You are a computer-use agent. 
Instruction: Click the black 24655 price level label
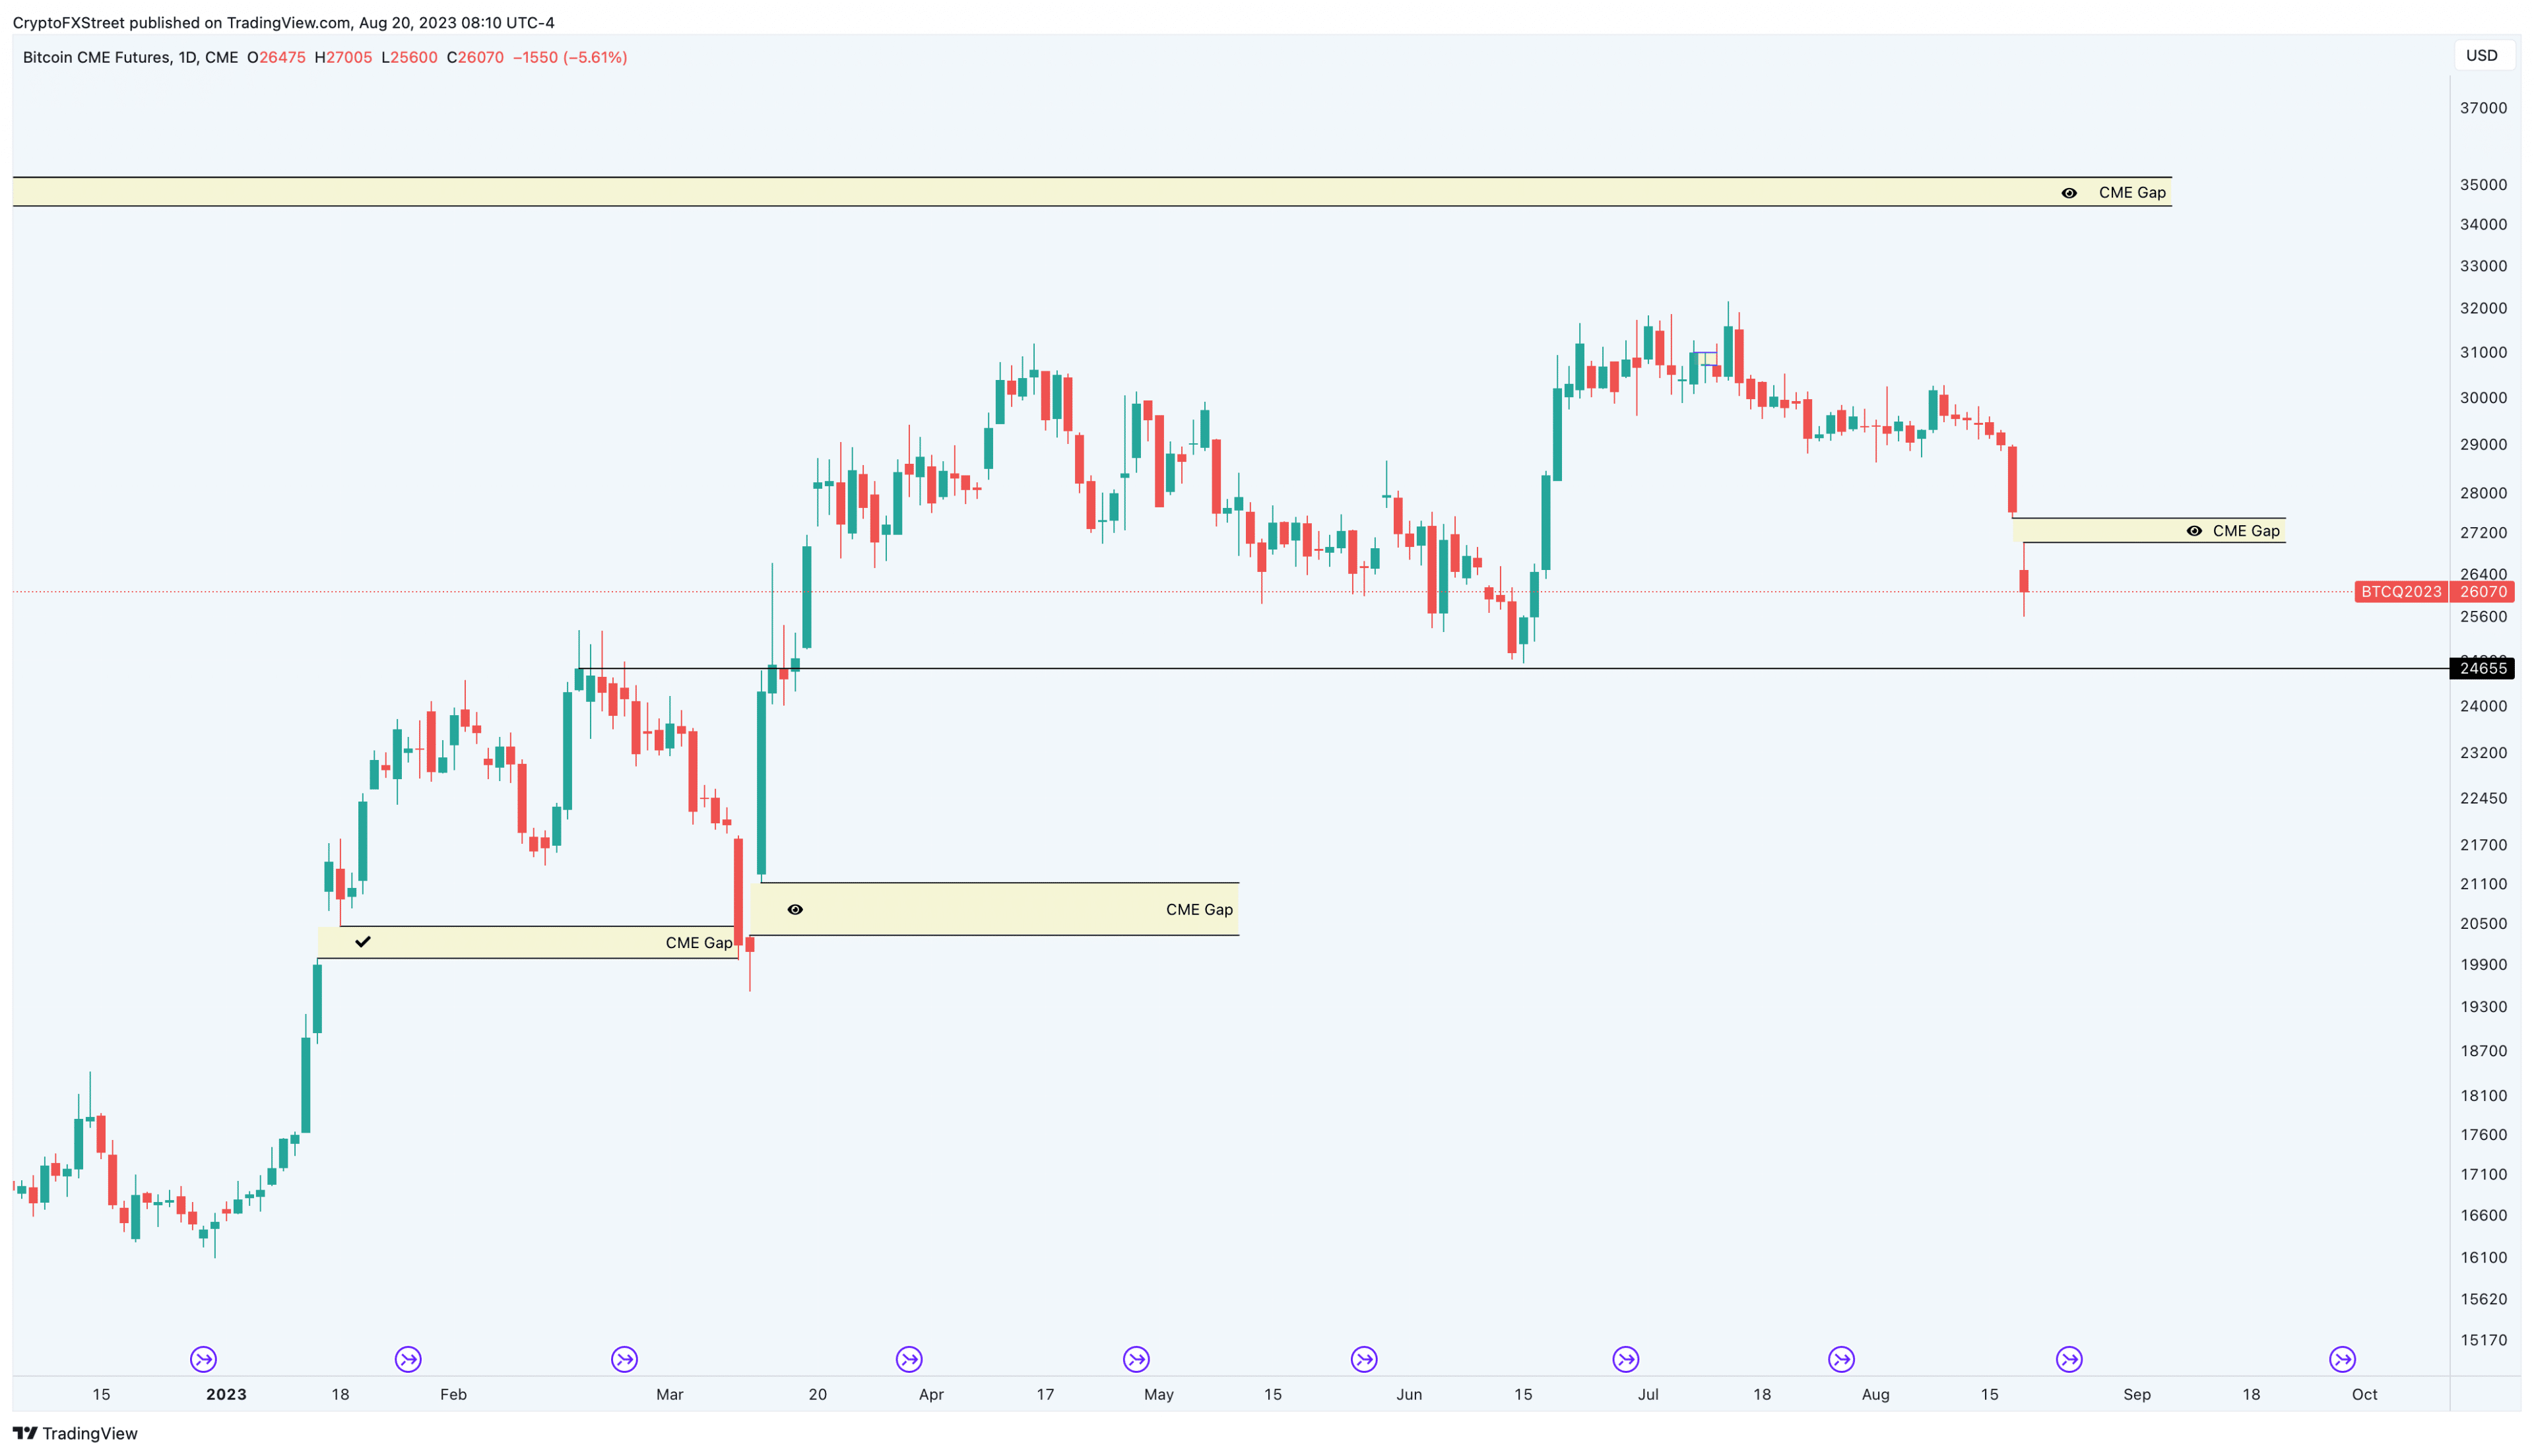pos(2483,668)
